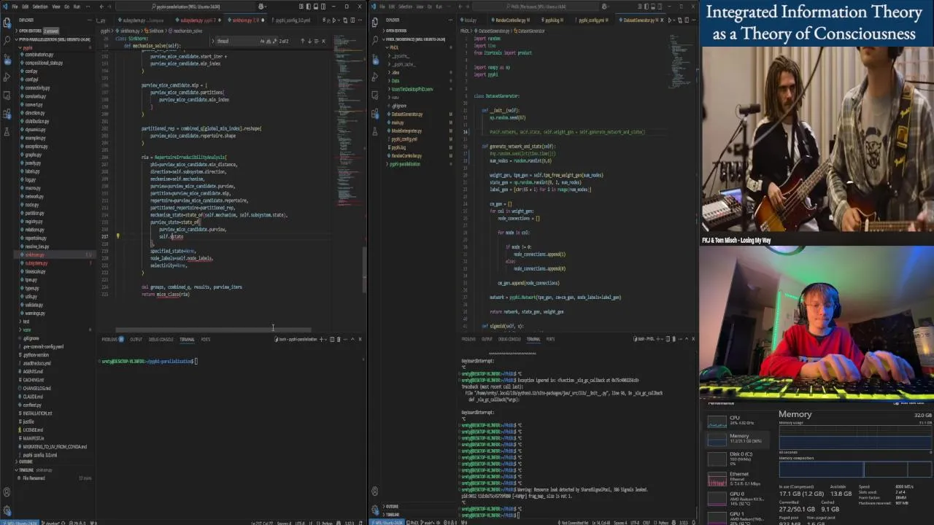Run Python file in right editor toolbar

670,20
